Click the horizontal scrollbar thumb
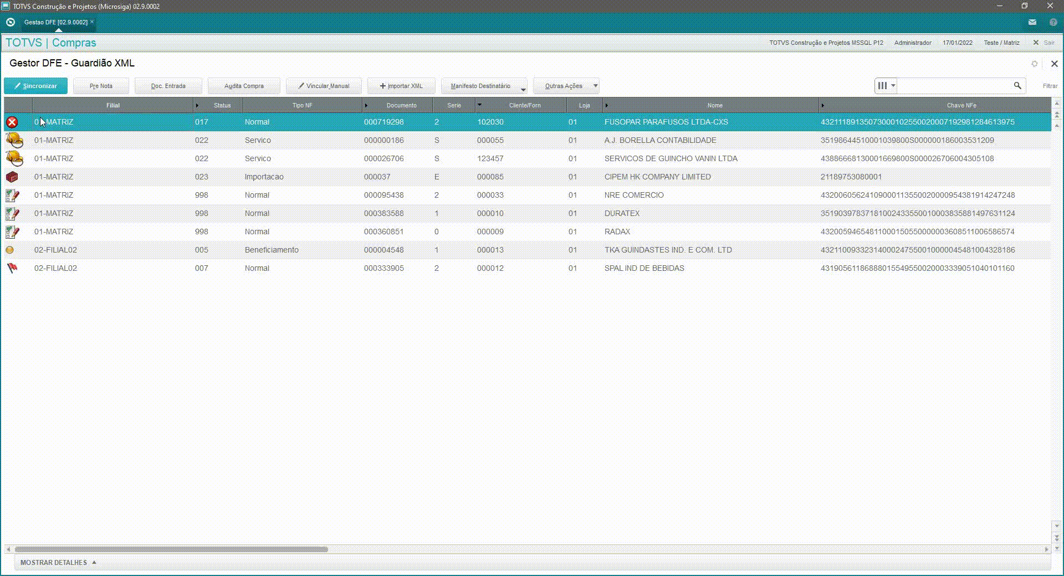 tap(171, 549)
